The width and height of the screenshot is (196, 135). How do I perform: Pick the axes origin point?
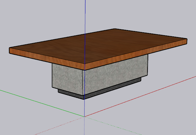tap(84, 117)
